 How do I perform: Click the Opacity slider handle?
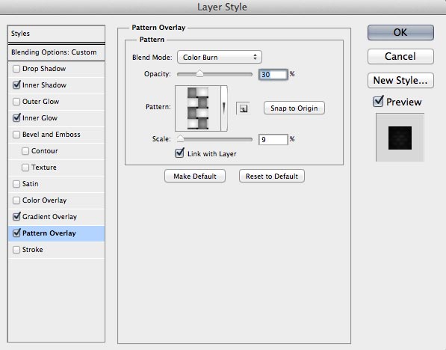pos(199,74)
